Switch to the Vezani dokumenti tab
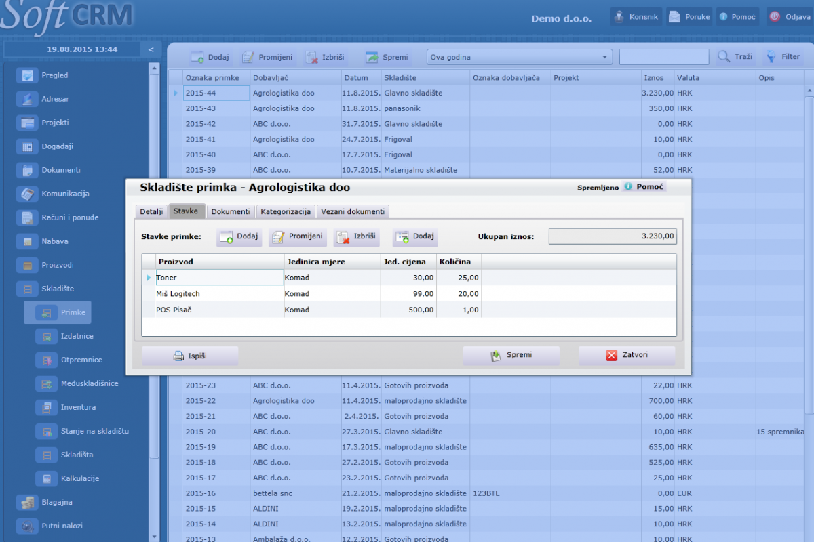 pyautogui.click(x=353, y=211)
